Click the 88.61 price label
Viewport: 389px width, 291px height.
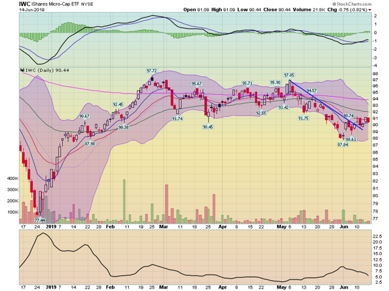(x=351, y=139)
